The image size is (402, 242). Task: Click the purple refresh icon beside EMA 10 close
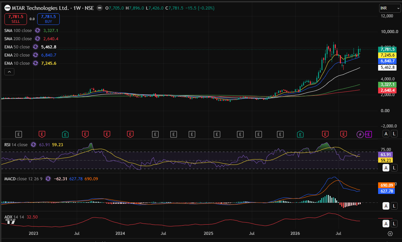coord(35,63)
